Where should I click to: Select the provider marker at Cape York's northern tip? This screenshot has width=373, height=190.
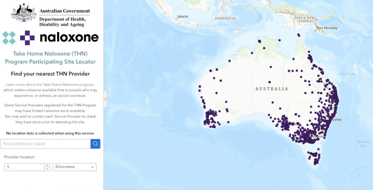[298, 35]
